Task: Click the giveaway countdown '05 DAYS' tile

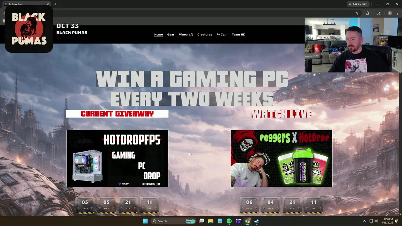Action: pos(85,205)
